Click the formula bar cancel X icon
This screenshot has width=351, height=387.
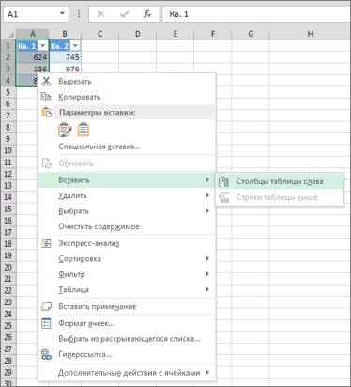[x=100, y=14]
